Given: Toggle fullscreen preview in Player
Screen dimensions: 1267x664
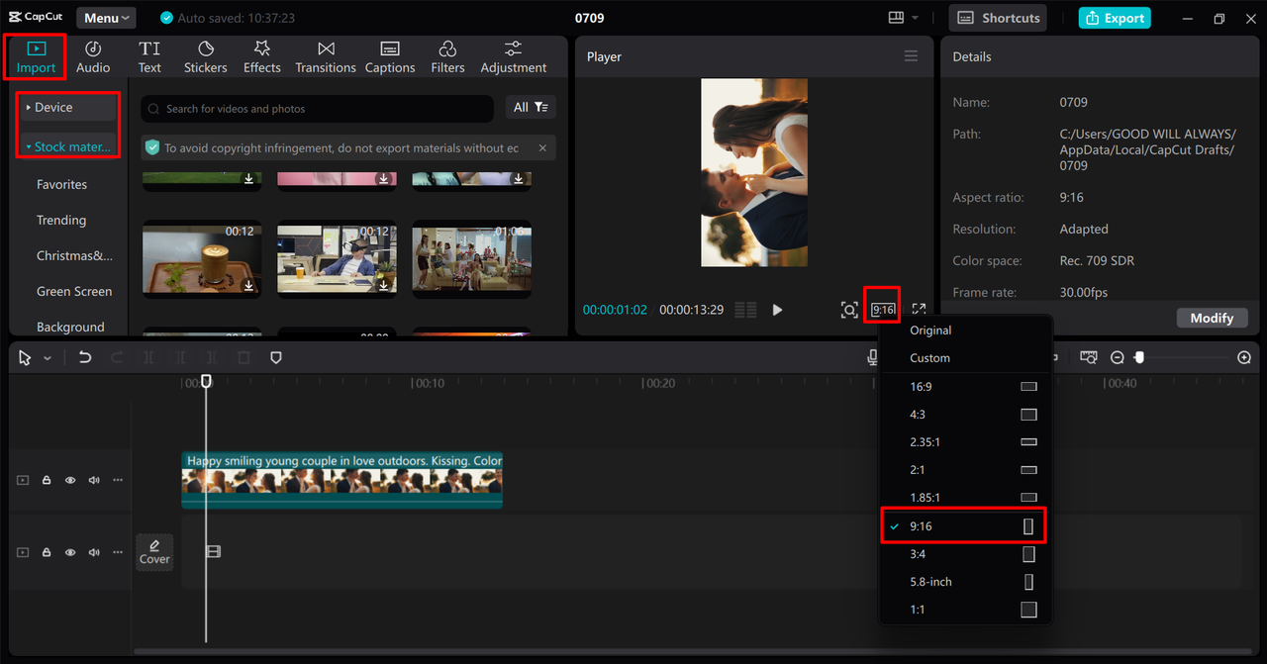Looking at the screenshot, I should pos(919,310).
